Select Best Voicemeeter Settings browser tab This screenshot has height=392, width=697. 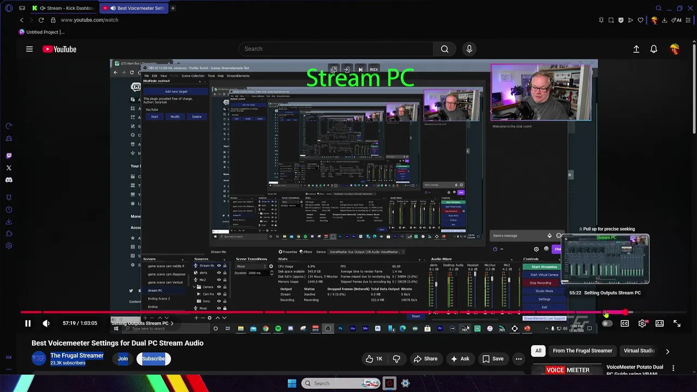tap(134, 8)
